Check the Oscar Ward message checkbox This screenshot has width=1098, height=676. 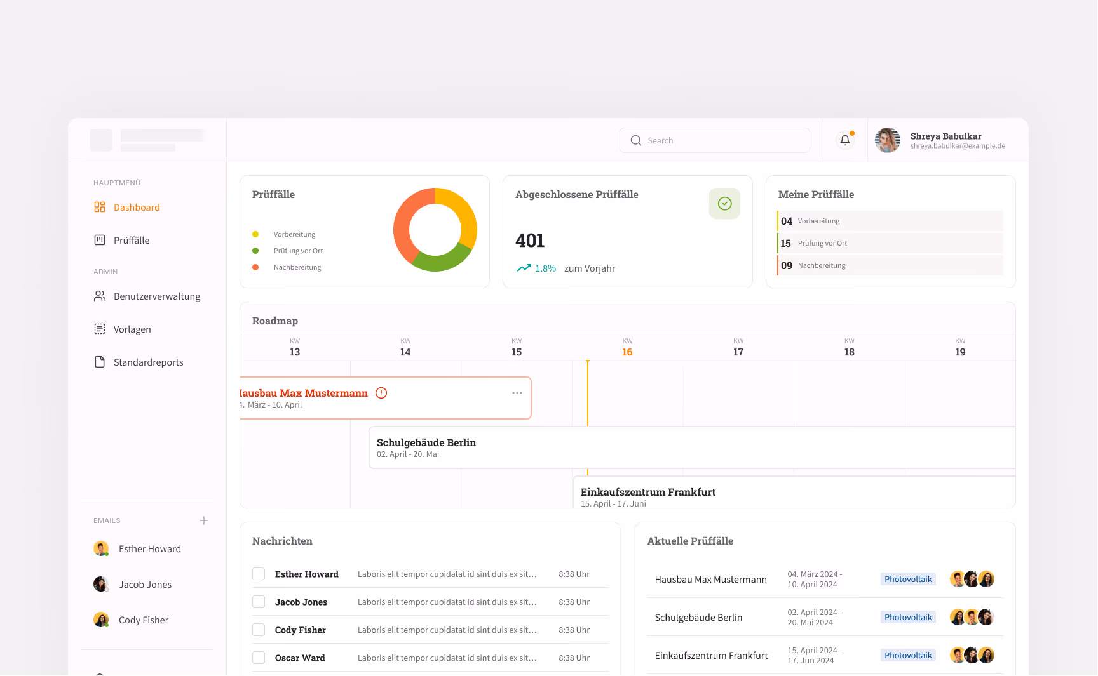pos(259,658)
